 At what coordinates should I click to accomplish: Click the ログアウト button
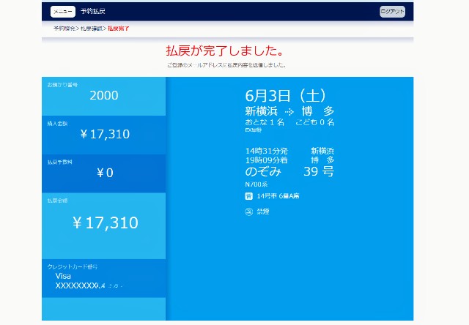pyautogui.click(x=393, y=12)
